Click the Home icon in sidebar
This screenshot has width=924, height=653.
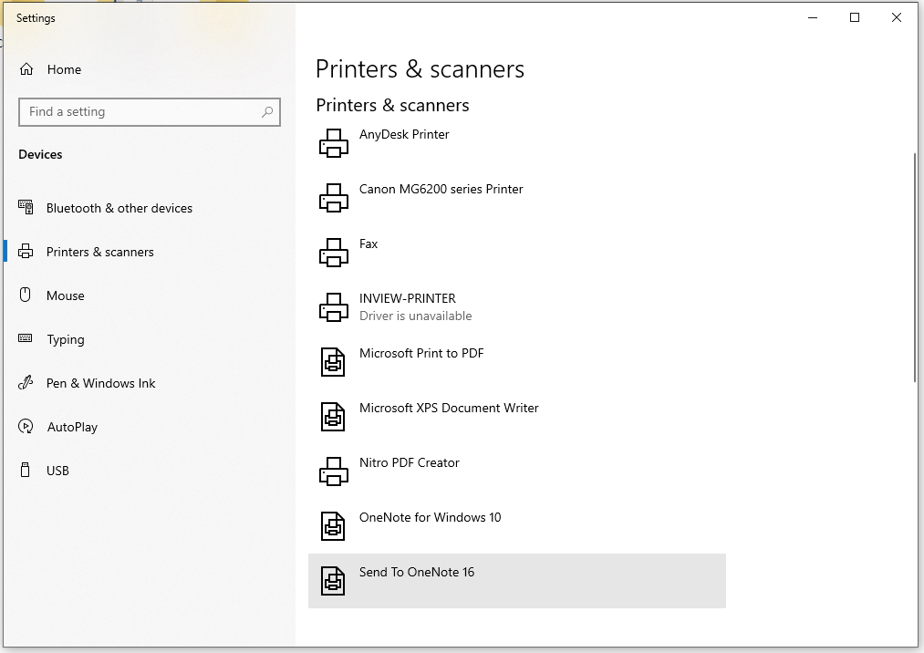click(x=26, y=69)
